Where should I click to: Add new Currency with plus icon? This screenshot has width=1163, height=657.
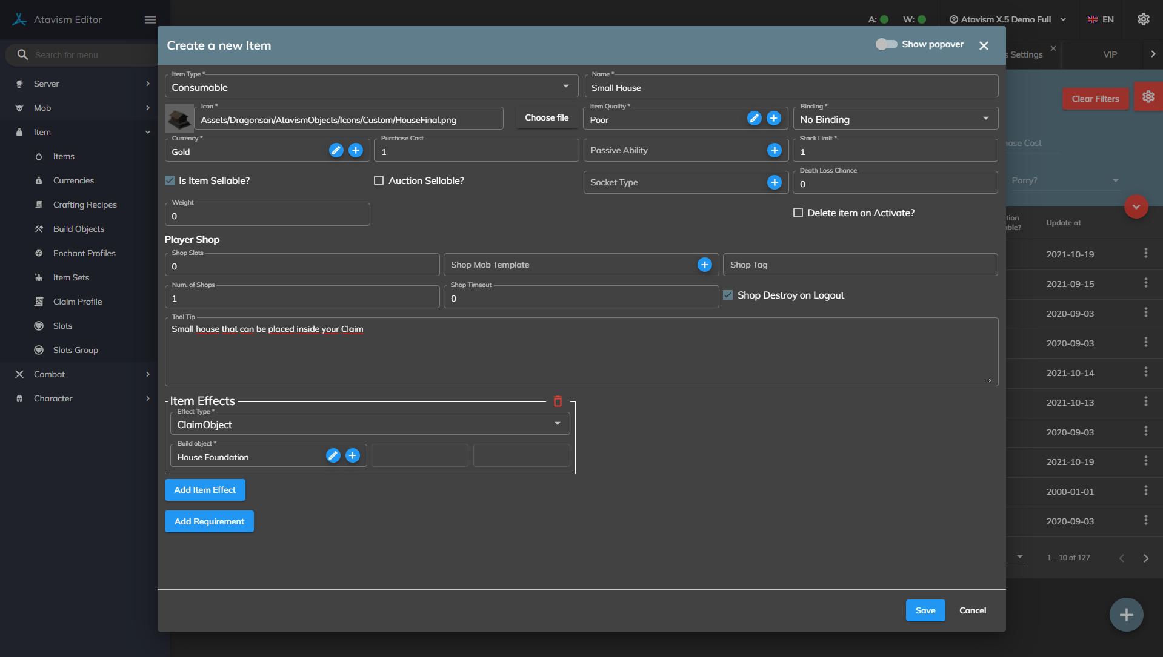click(x=356, y=151)
